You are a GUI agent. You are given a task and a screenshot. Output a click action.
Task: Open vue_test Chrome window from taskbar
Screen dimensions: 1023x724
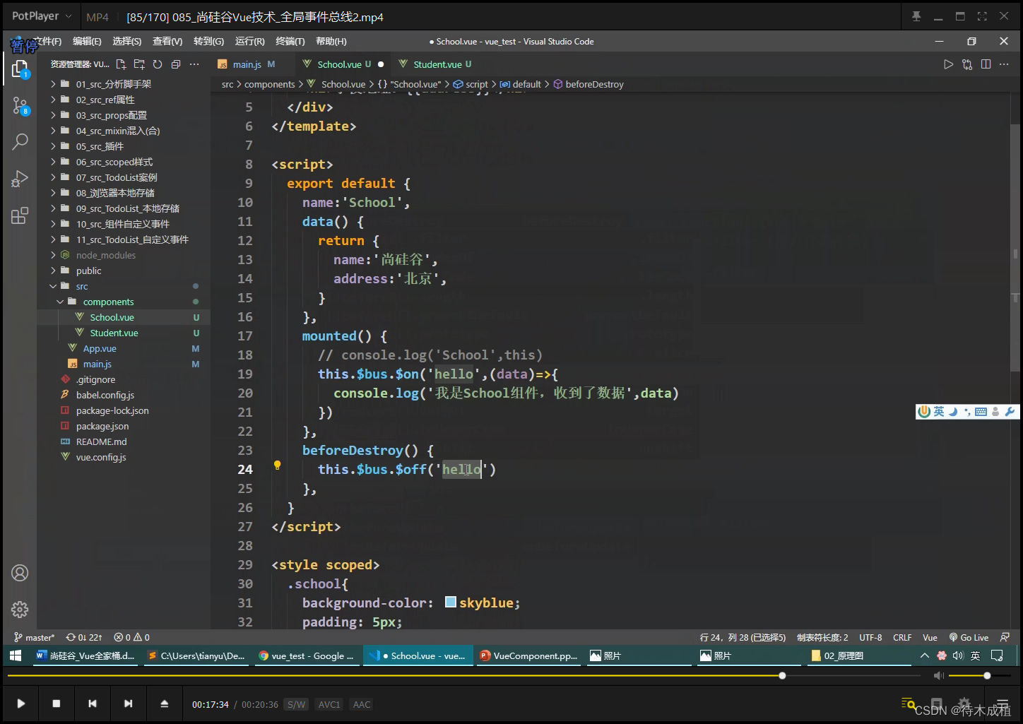[x=307, y=655]
